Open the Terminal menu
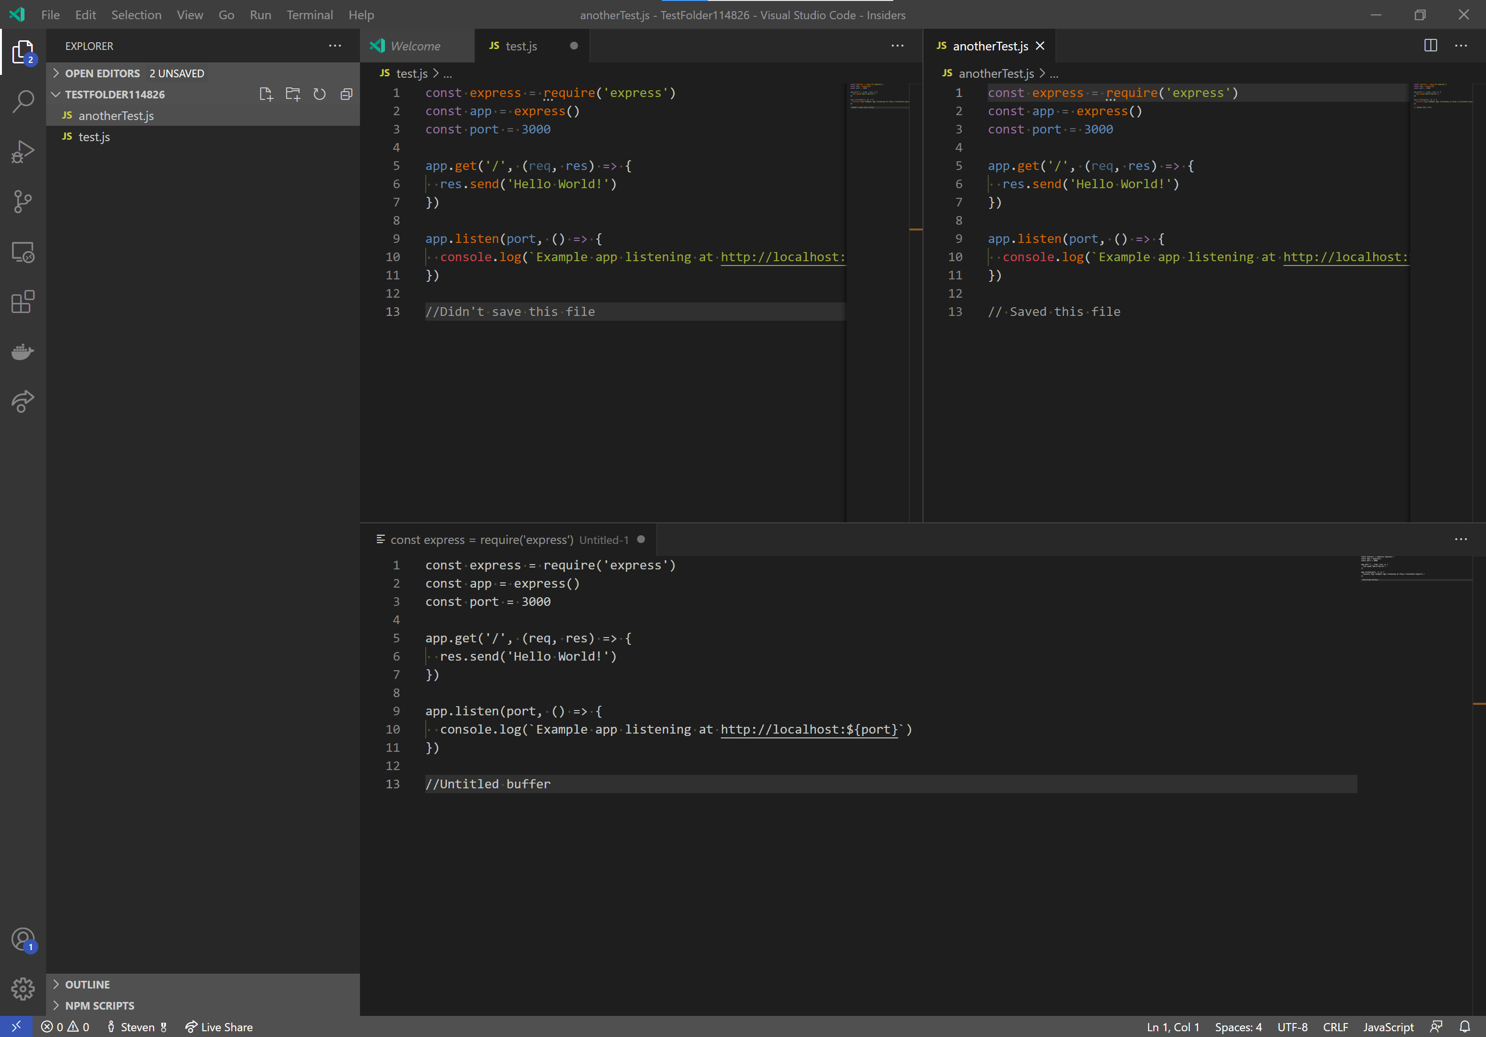Screen dimensions: 1486x1037 310,15
